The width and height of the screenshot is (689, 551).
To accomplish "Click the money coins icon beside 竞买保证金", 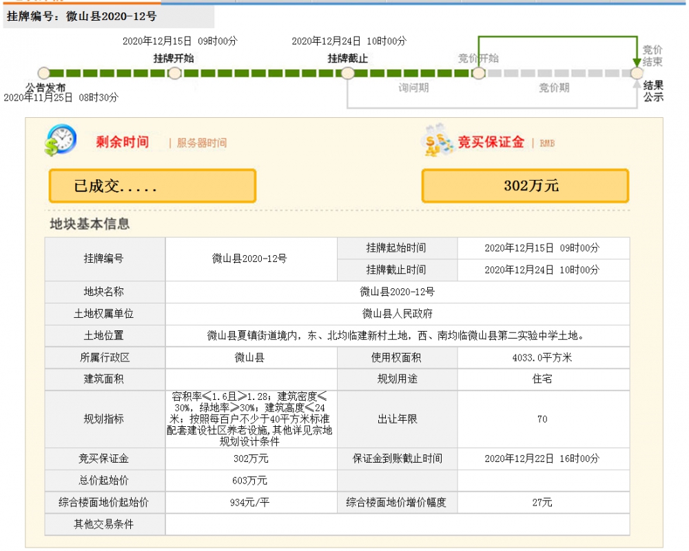I will pyautogui.click(x=438, y=140).
